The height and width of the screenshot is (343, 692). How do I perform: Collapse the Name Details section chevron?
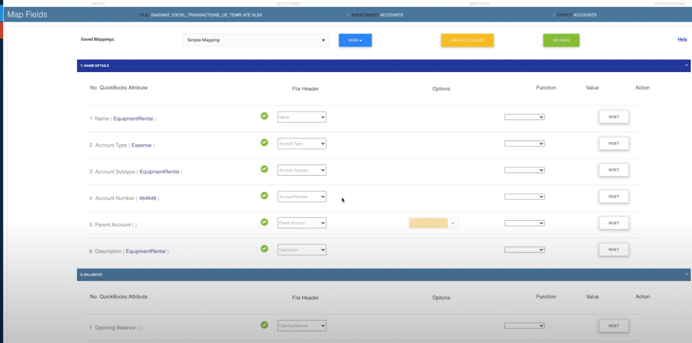pos(686,65)
